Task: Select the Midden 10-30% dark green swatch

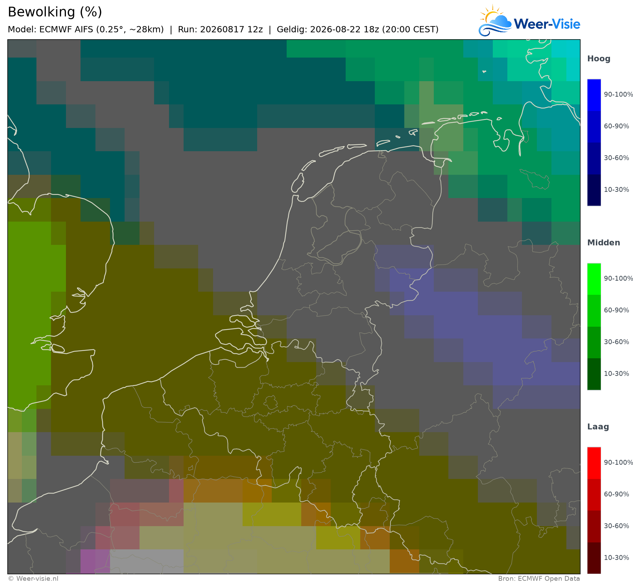Action: (x=594, y=374)
